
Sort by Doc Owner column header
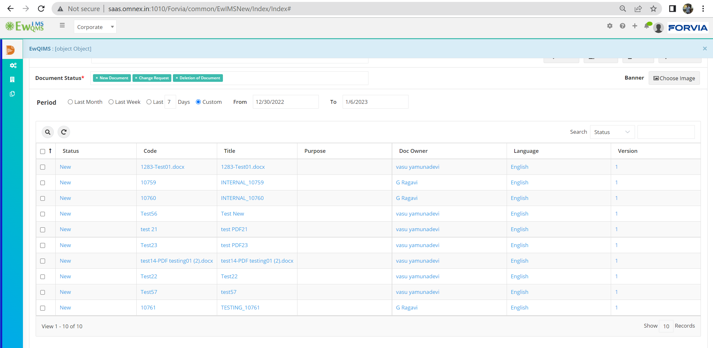click(x=413, y=151)
